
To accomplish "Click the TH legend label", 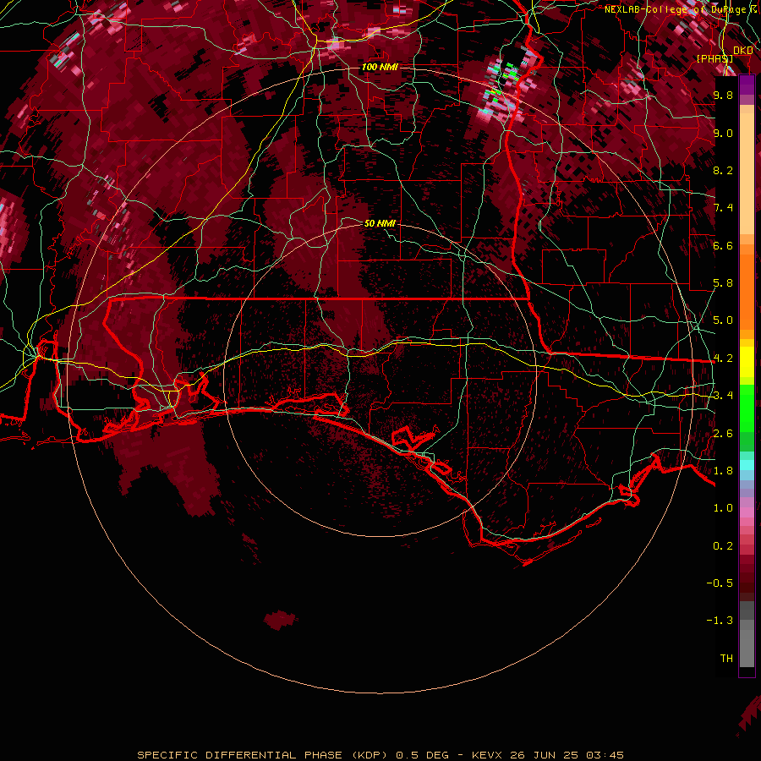I will (x=726, y=659).
